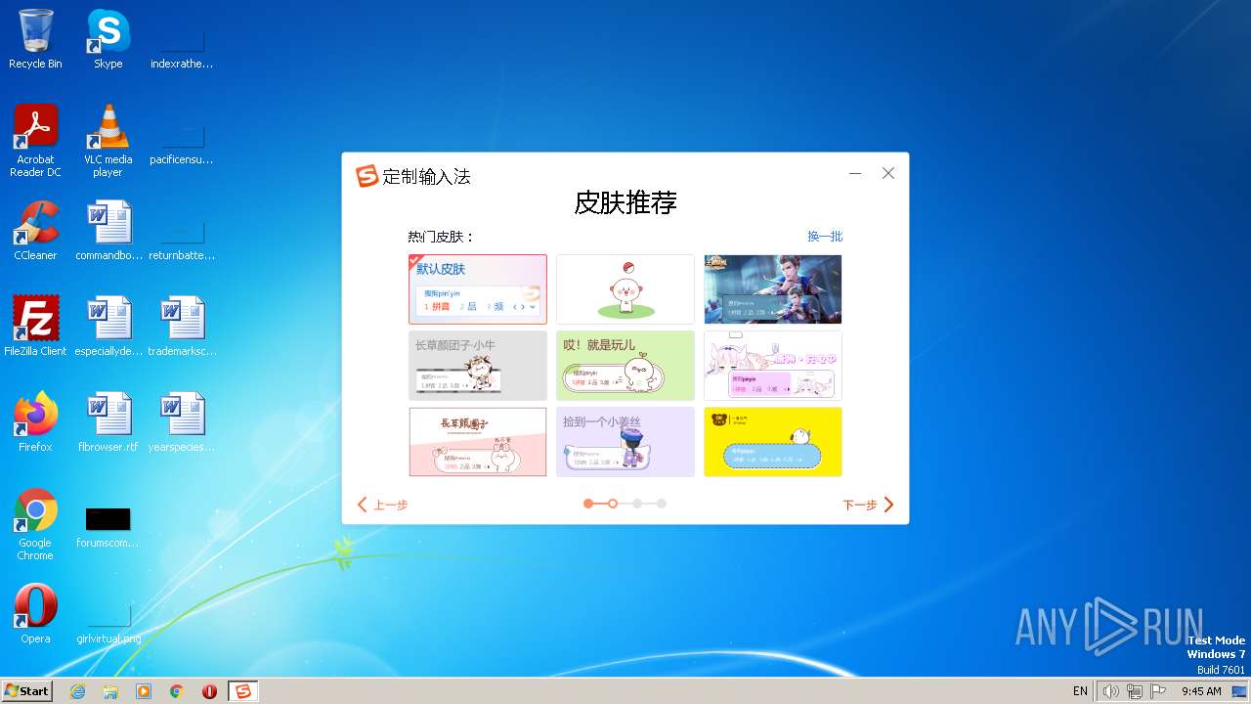Click first step progress dot
Image resolution: width=1251 pixels, height=704 pixels.
coord(588,504)
